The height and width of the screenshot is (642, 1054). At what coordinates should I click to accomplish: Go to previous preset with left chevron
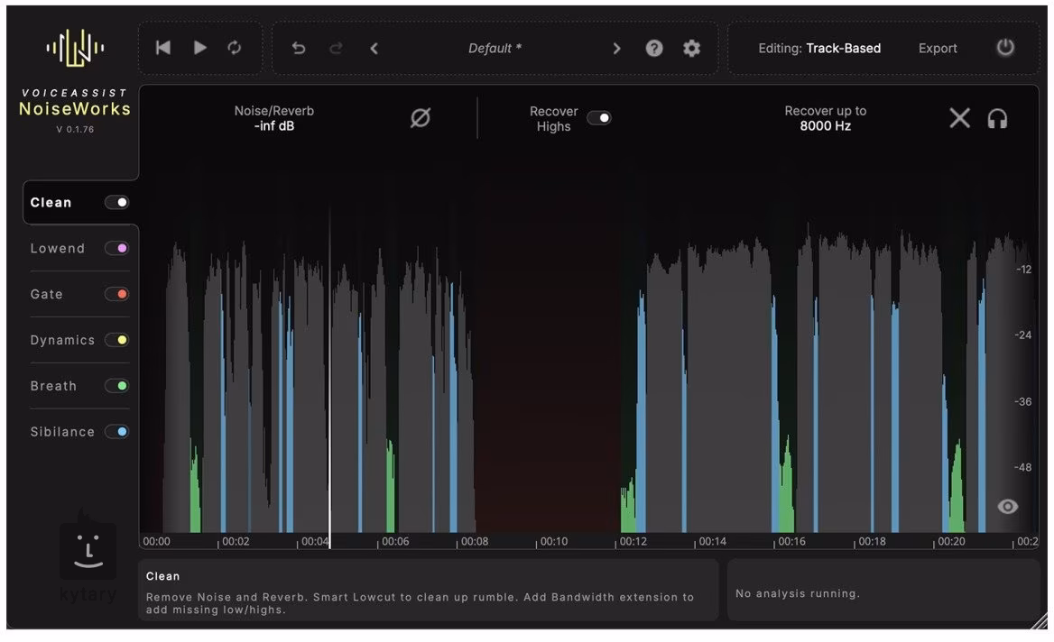pos(374,49)
